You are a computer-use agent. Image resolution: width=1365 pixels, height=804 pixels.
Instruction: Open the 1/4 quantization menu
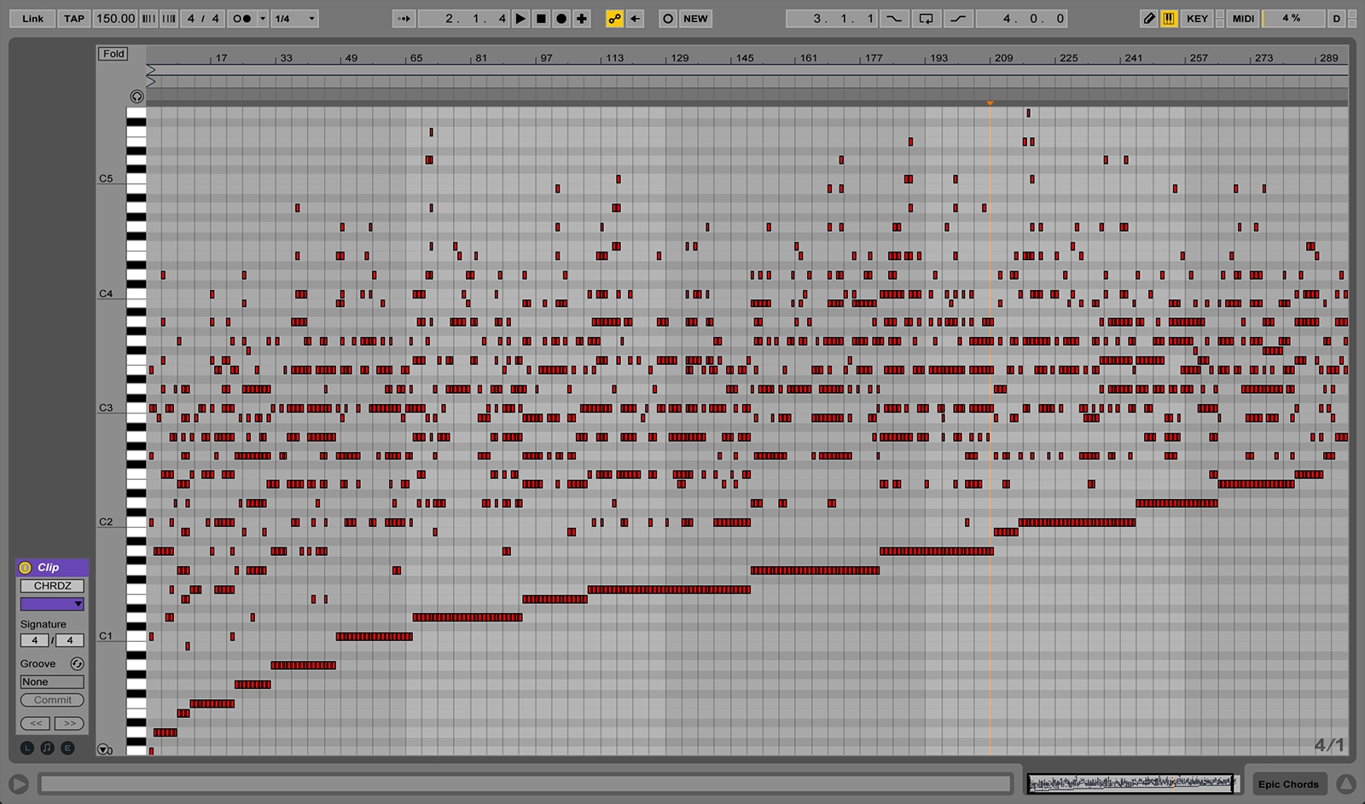pyautogui.click(x=294, y=19)
